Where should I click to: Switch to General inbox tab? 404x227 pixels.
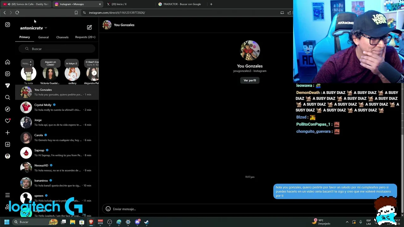click(44, 37)
